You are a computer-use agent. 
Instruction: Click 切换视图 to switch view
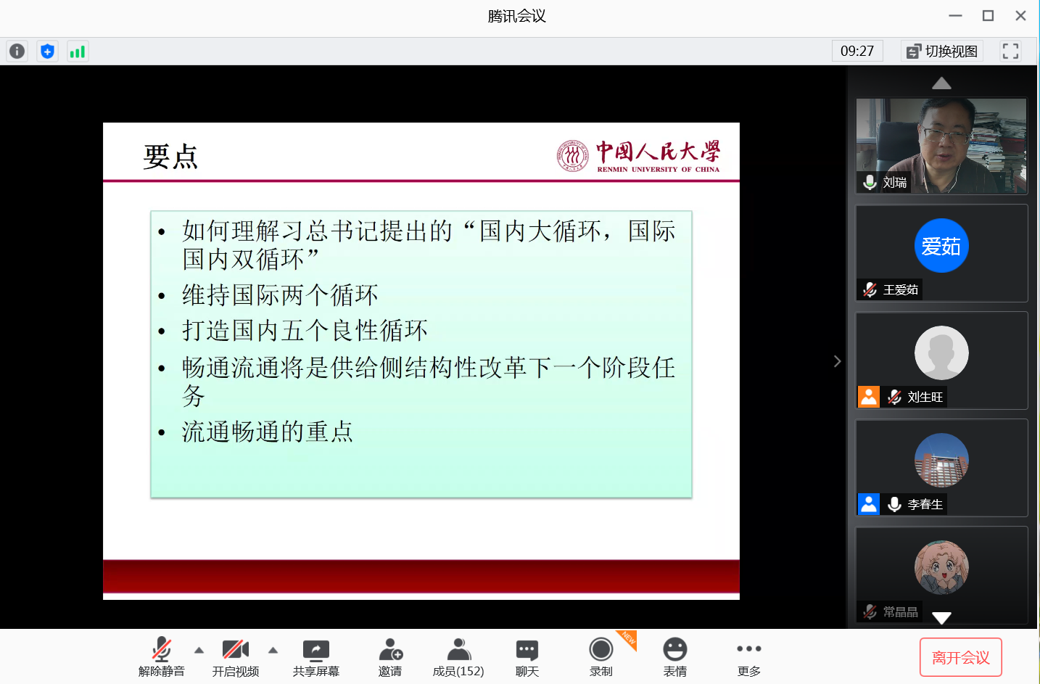click(943, 51)
